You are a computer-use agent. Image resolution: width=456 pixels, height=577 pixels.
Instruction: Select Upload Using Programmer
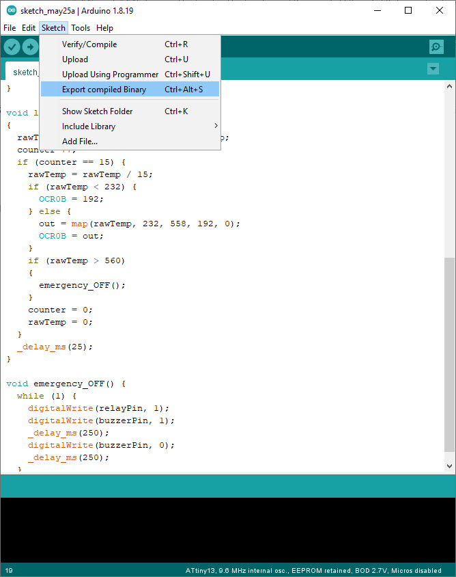(110, 75)
